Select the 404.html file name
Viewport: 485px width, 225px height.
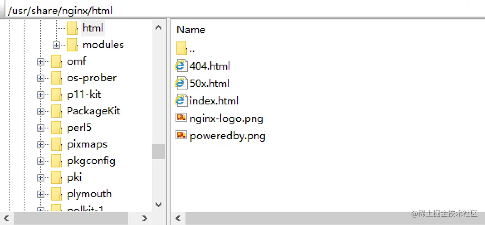210,66
